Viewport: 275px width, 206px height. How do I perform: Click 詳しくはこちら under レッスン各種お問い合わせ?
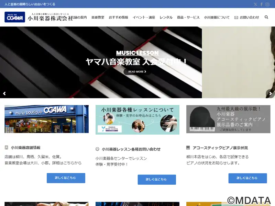[x=157, y=180]
